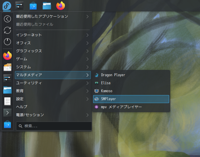Launch Dragon Player from submenu
This screenshot has width=200, height=157.
[x=131, y=75]
